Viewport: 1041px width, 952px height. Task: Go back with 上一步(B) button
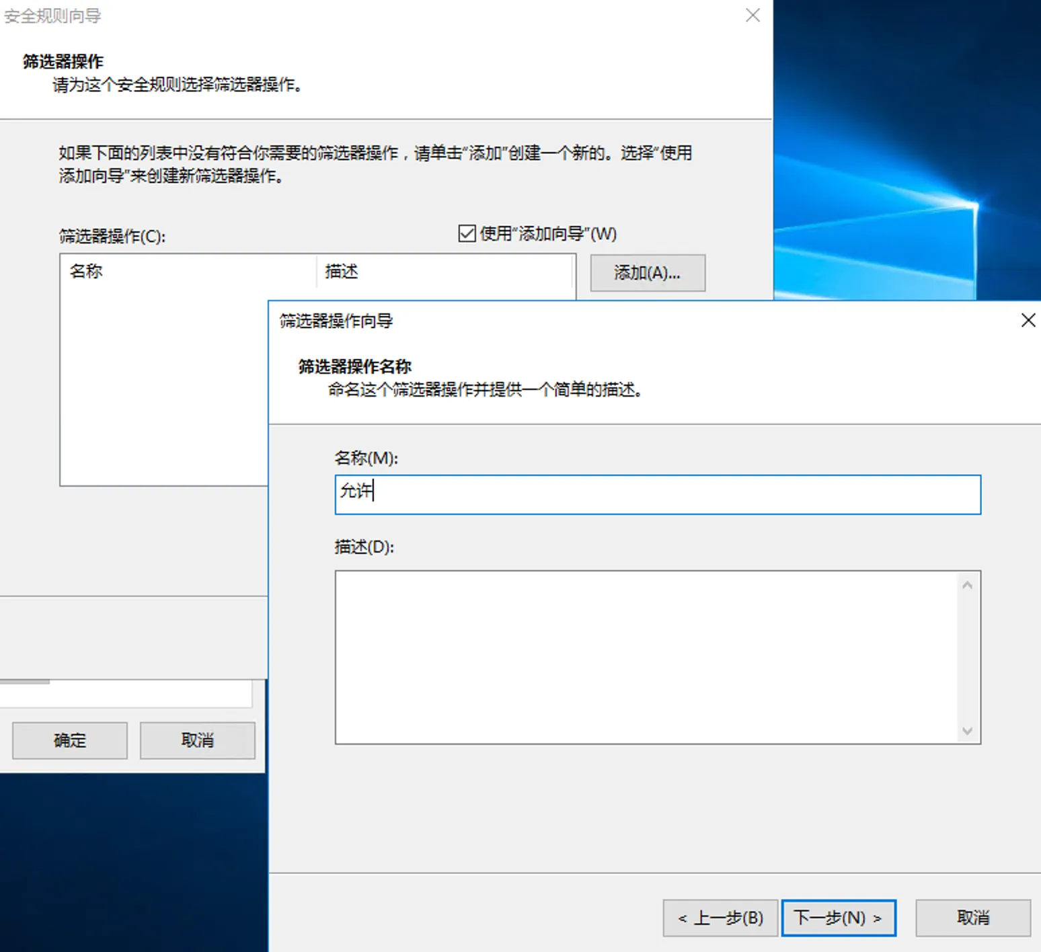(x=720, y=918)
